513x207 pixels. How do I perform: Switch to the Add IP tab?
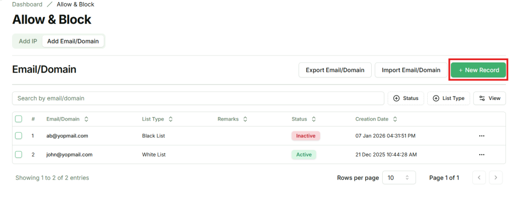(x=28, y=41)
